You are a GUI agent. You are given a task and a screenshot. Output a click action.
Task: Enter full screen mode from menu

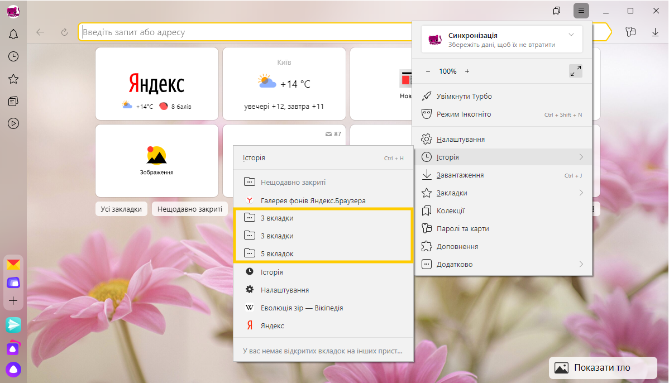coord(576,71)
